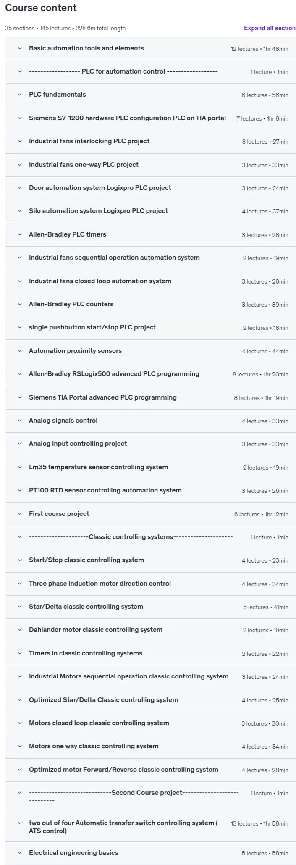Click chevron icon for Allen-Bradley PLC timers
Screen dimensions: 296x865
[20, 234]
